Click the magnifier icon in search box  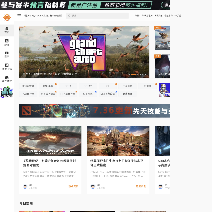coord(69,16)
